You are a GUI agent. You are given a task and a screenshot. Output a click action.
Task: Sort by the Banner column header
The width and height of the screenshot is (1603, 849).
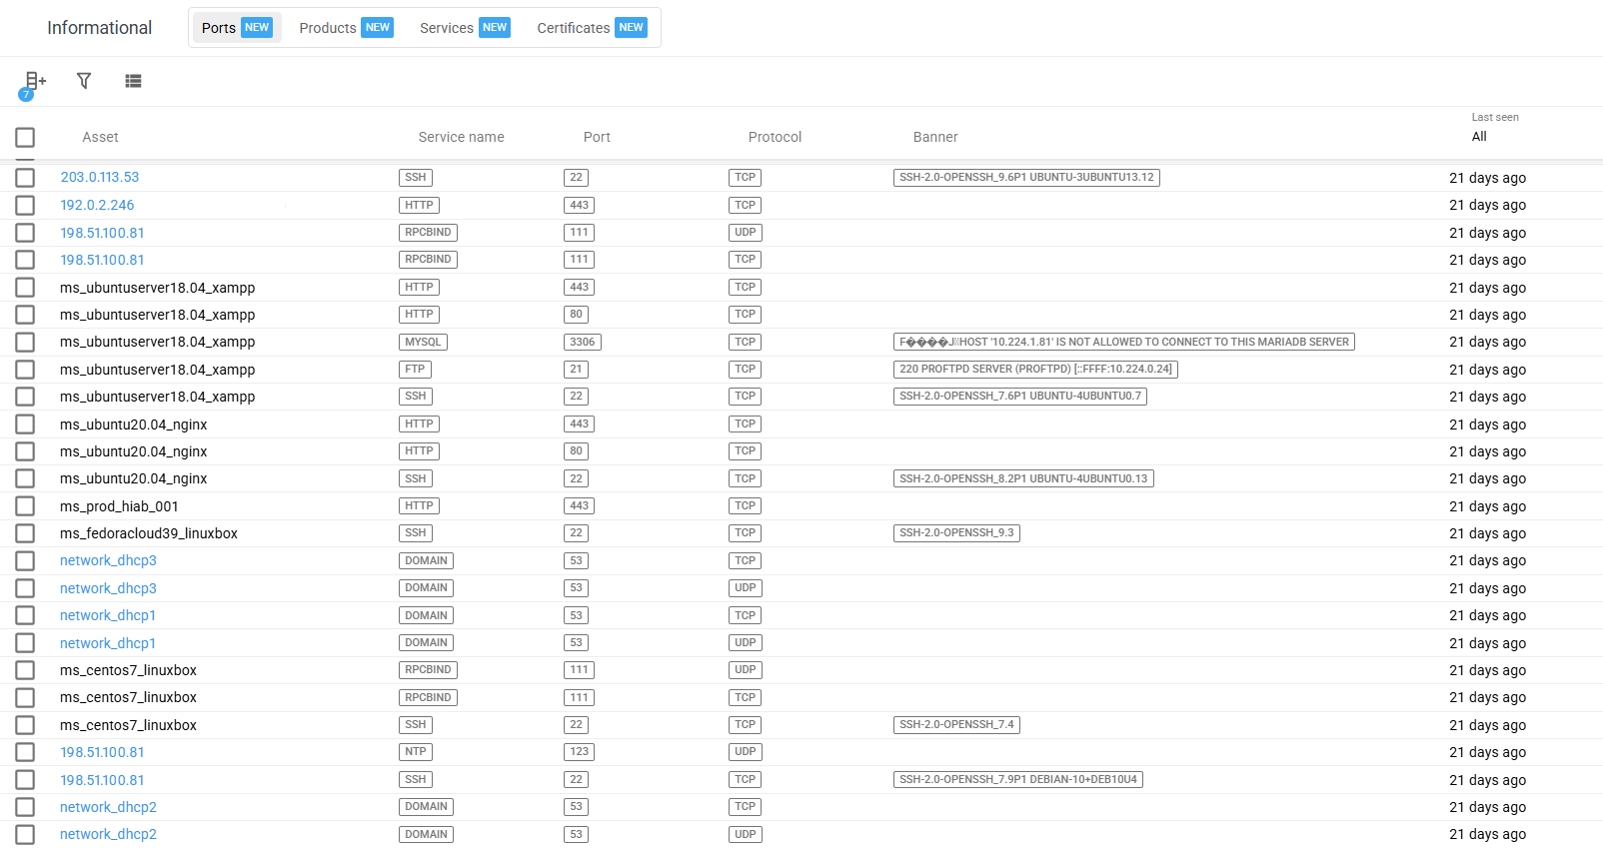(934, 137)
